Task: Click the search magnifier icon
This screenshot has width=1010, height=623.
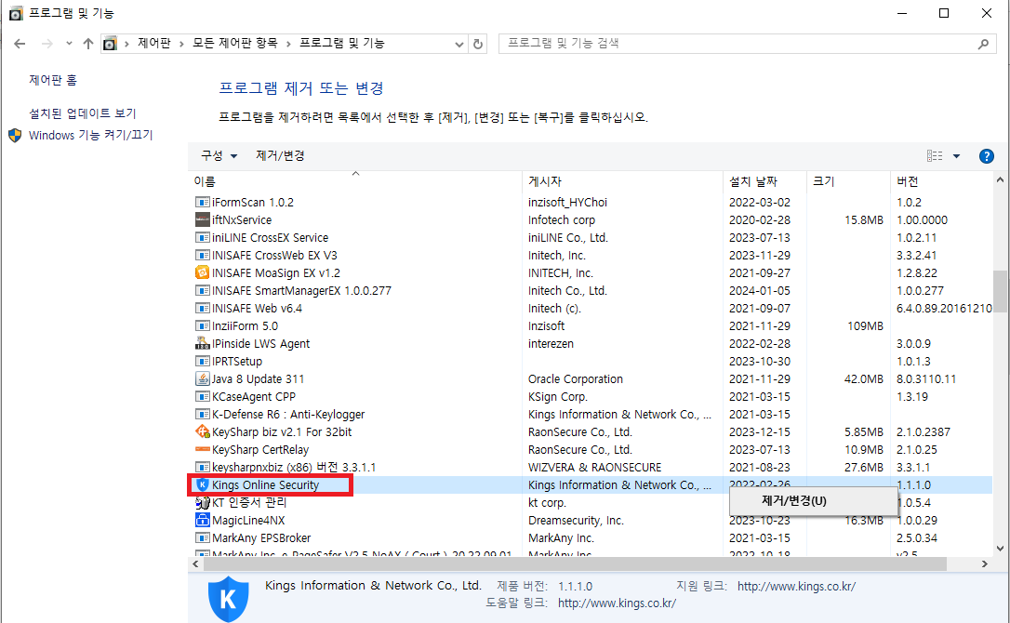Action: (983, 44)
